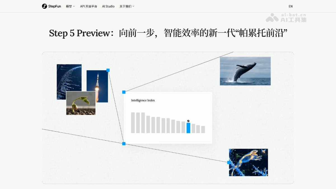The height and width of the screenshot is (189, 336).
Task: Switch the site language to EN
Action: coord(291,6)
